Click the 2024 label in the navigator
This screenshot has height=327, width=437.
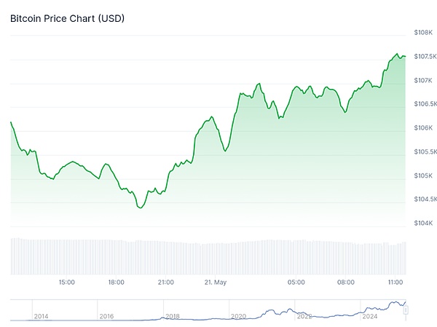(370, 317)
